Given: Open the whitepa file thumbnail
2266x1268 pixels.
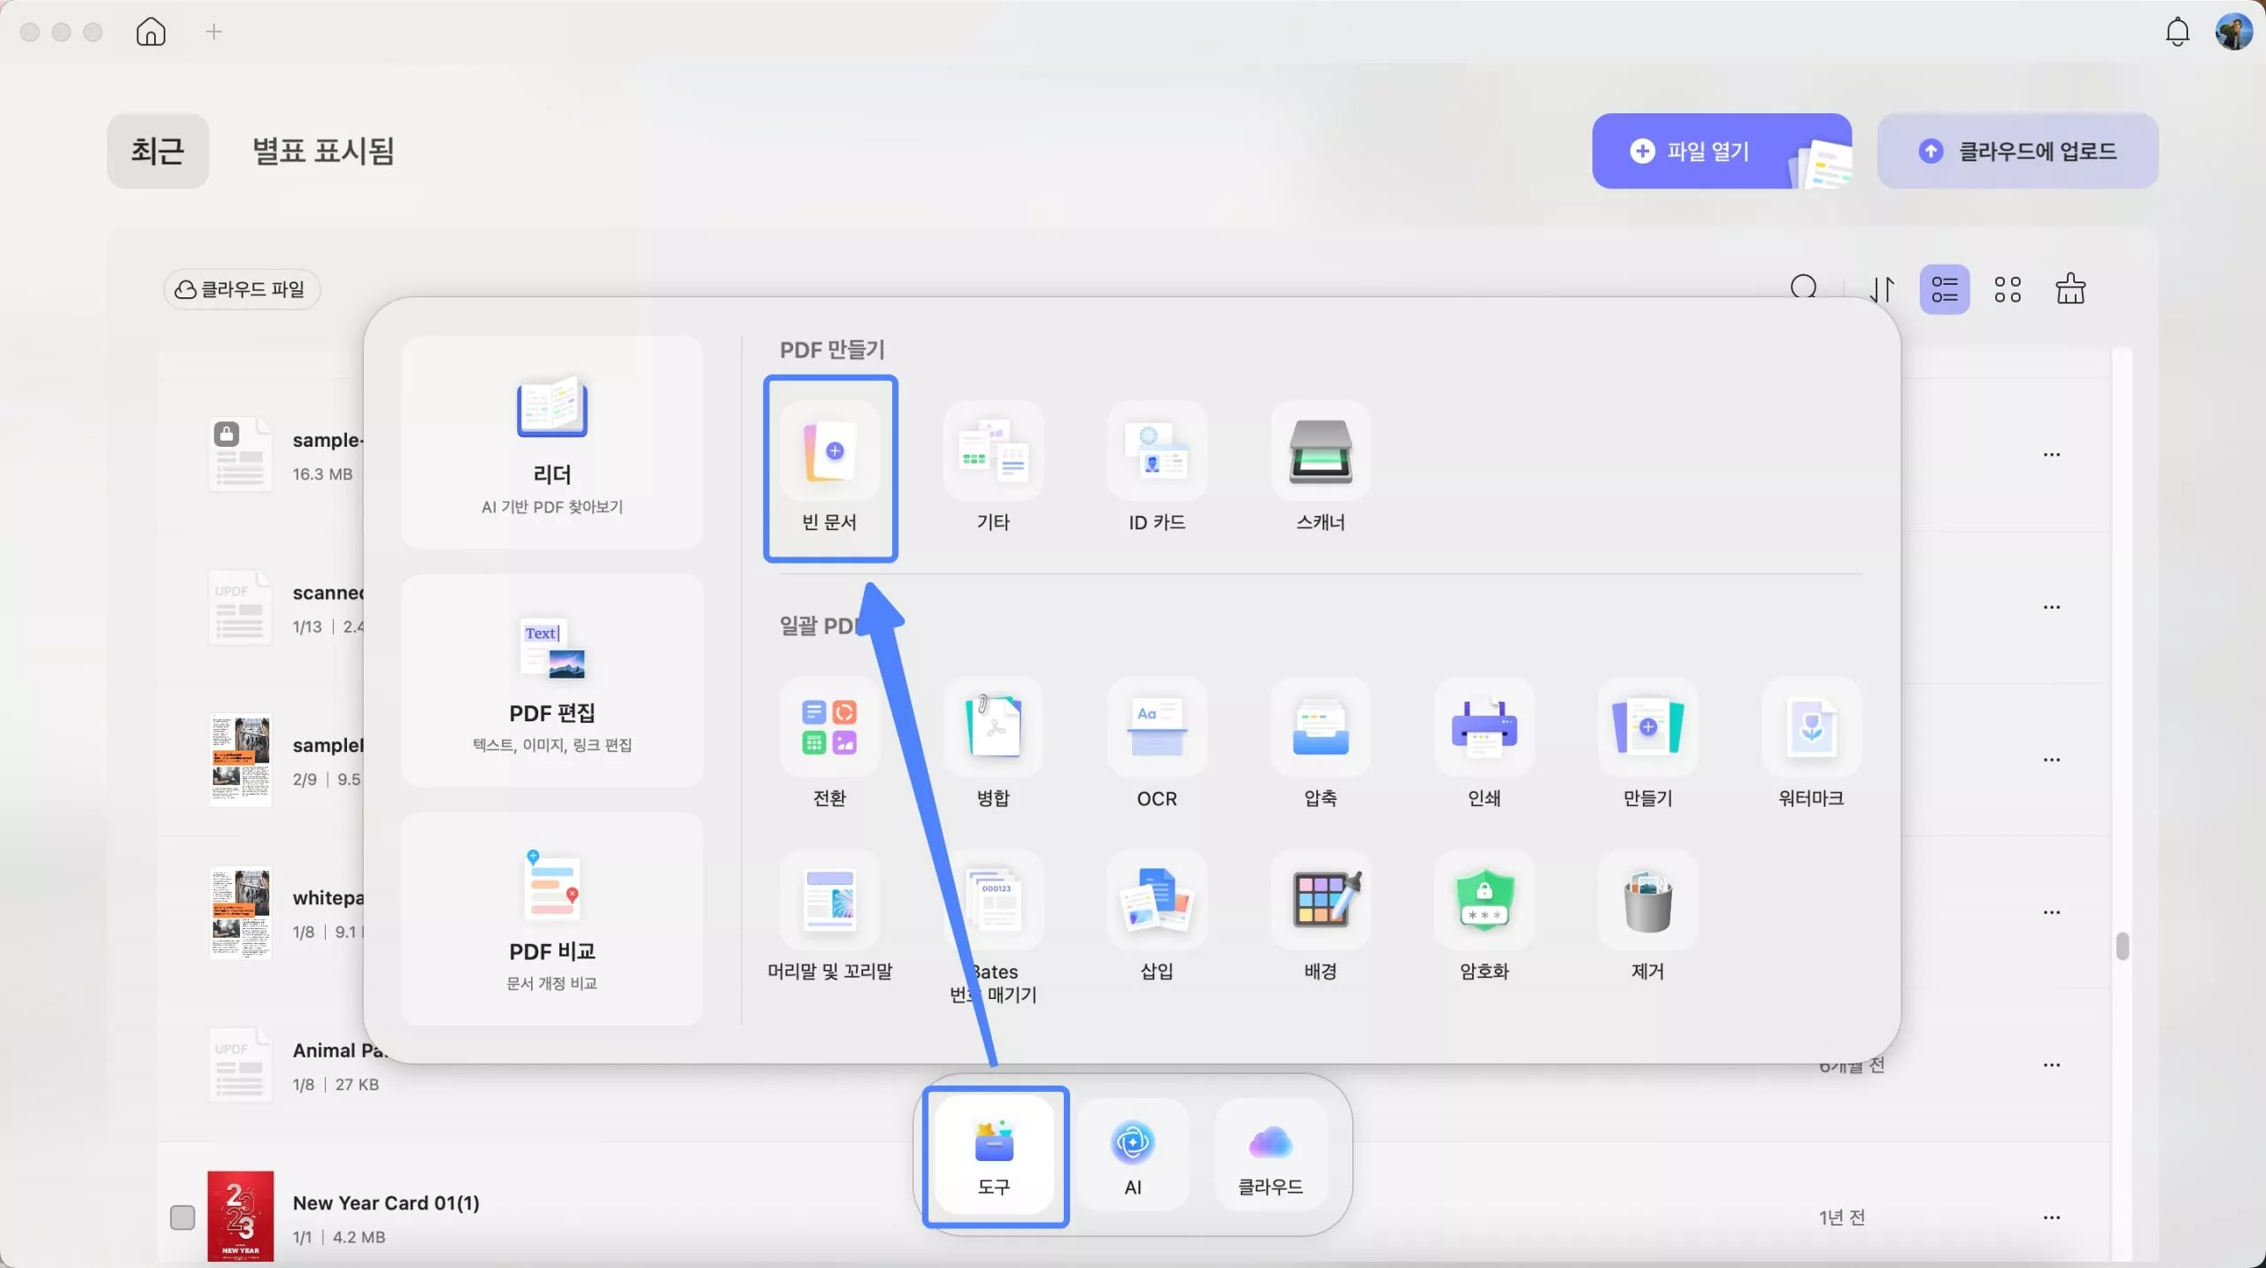Looking at the screenshot, I should click(x=240, y=912).
